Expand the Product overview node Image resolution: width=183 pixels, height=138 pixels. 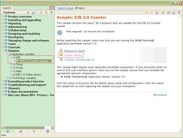click(3, 16)
